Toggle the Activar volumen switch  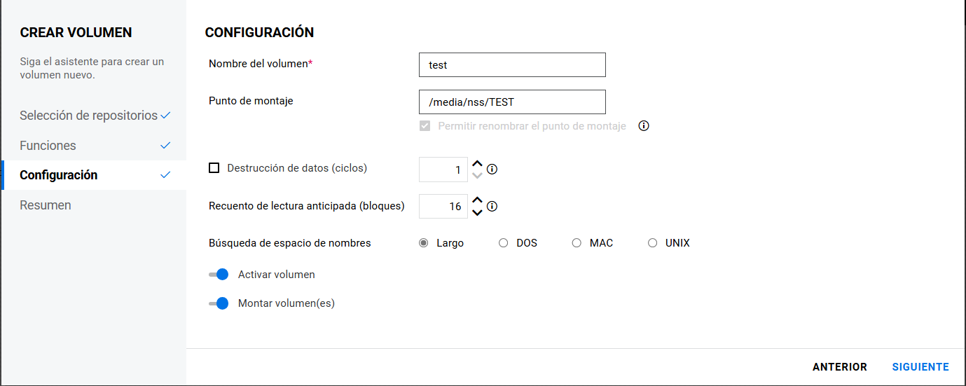point(219,275)
